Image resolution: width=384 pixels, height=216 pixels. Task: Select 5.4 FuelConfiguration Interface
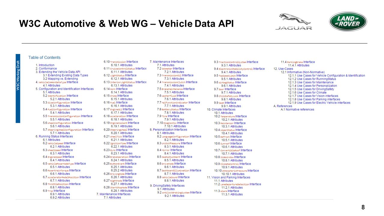(x=62, y=109)
